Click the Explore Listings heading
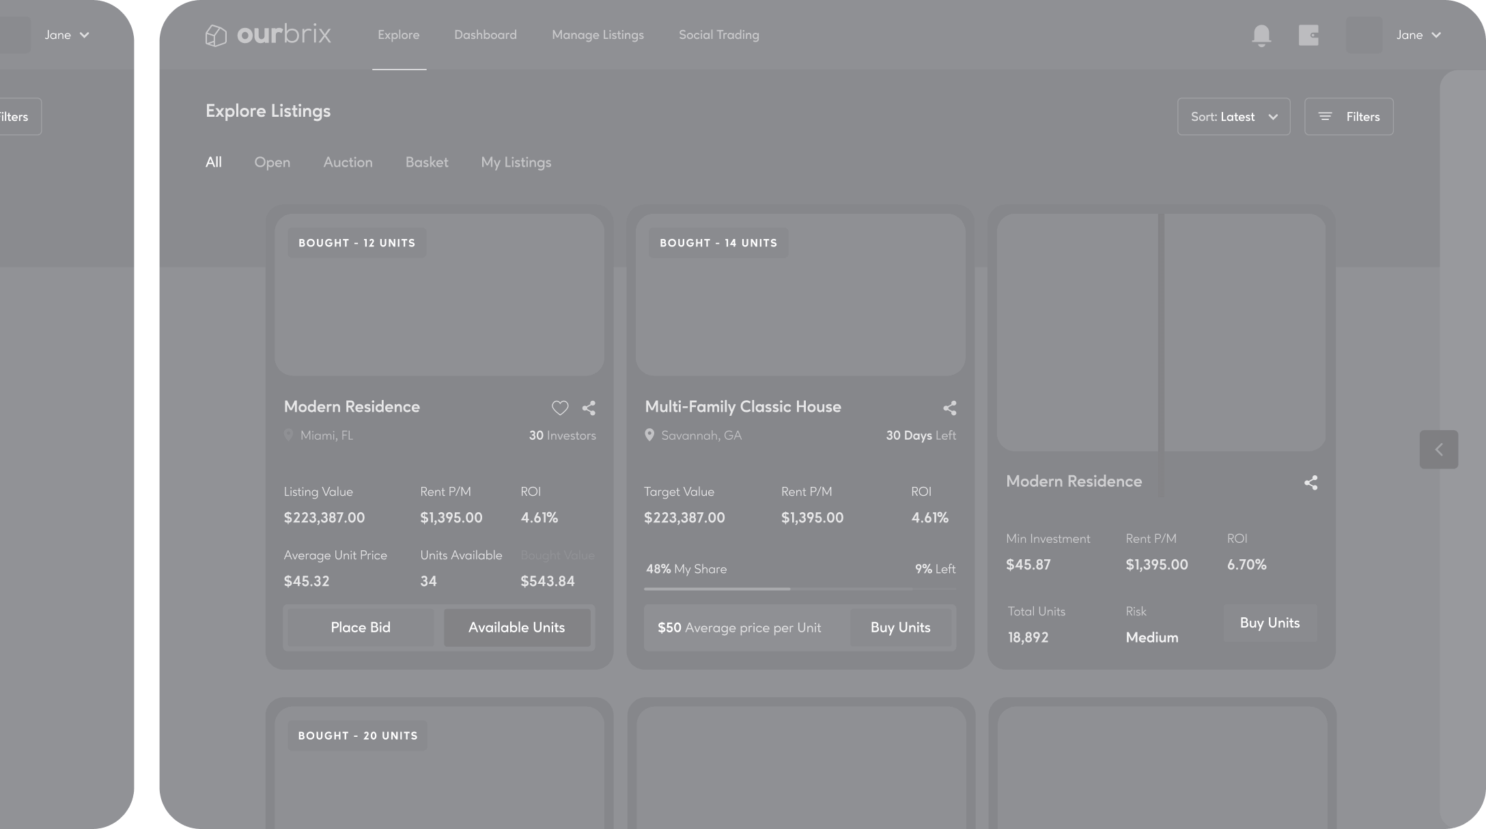The width and height of the screenshot is (1486, 829). [268, 111]
